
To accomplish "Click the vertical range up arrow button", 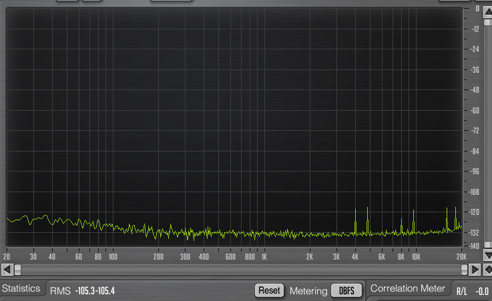I will coord(488,12).
